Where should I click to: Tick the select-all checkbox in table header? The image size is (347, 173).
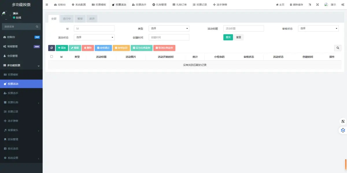click(52, 57)
